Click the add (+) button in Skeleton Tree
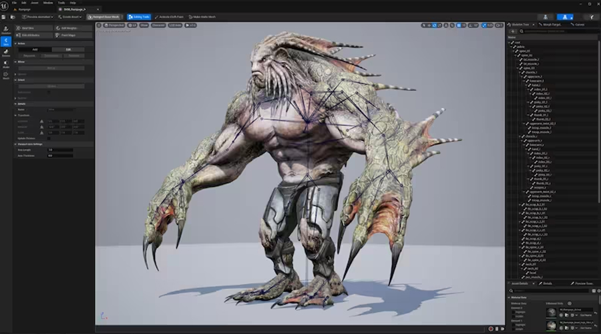 (x=513, y=31)
